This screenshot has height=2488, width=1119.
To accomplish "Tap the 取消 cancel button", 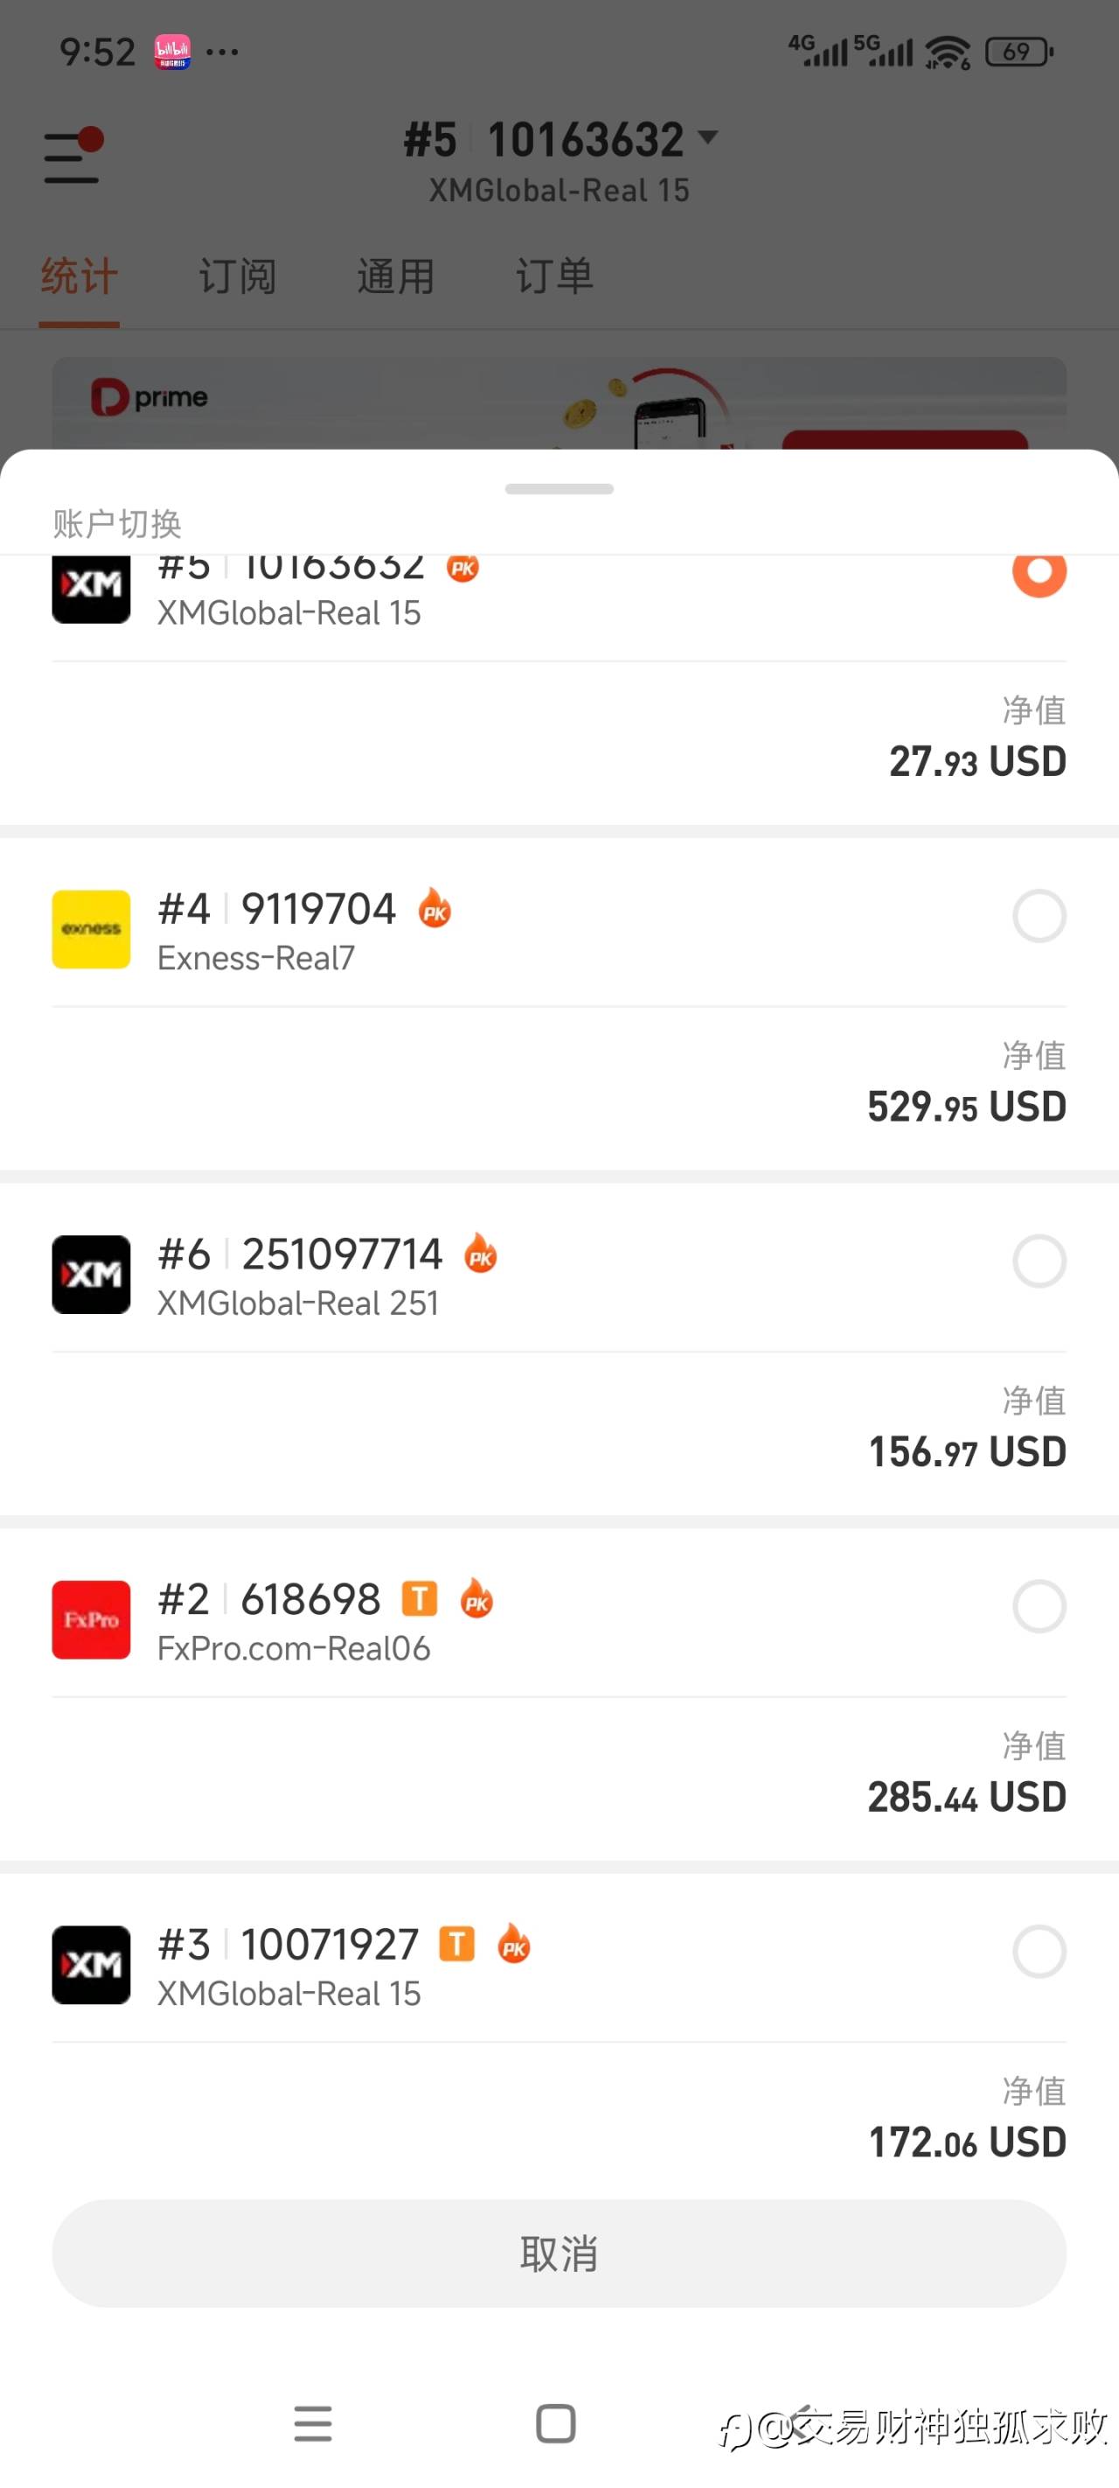I will tap(559, 2254).
